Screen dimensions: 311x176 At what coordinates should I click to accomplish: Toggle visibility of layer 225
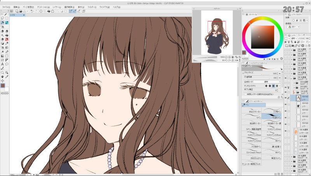[286, 144]
